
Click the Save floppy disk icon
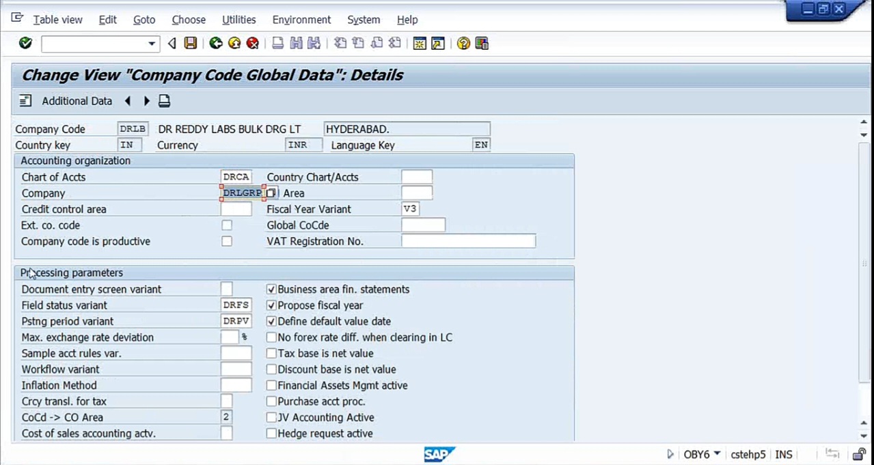(191, 44)
